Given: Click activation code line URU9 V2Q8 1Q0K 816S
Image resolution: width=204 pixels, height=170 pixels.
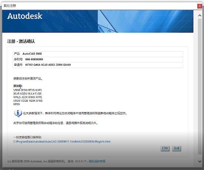Looking at the screenshot, I should pyautogui.click(x=28, y=101).
